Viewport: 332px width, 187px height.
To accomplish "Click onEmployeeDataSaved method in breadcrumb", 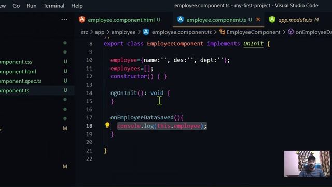I will coord(313,32).
